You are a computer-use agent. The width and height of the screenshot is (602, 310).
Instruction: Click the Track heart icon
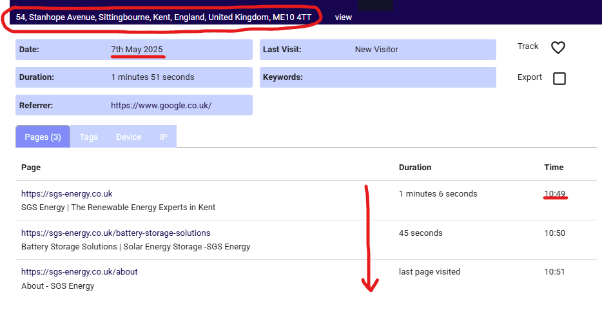[558, 48]
